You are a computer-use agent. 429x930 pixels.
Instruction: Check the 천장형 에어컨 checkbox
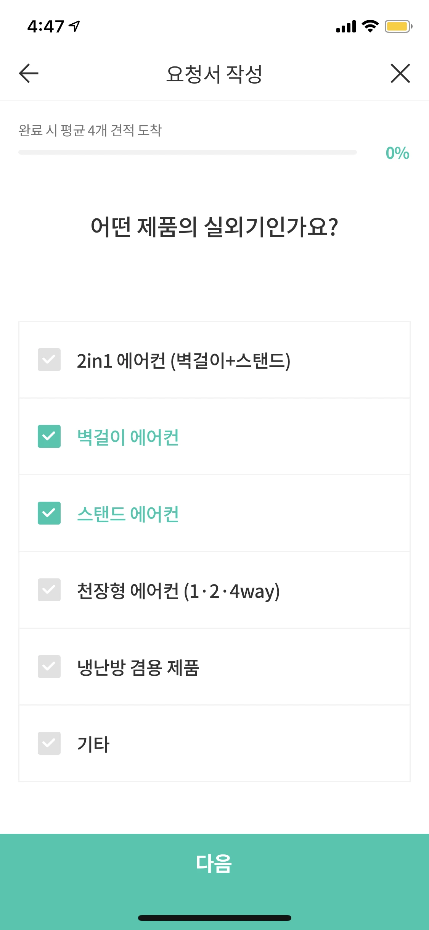coord(49,590)
